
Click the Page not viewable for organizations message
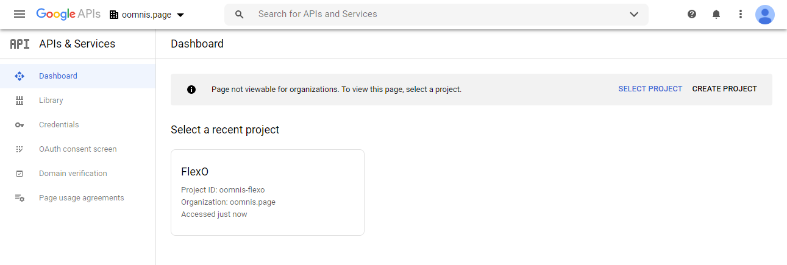coord(337,90)
